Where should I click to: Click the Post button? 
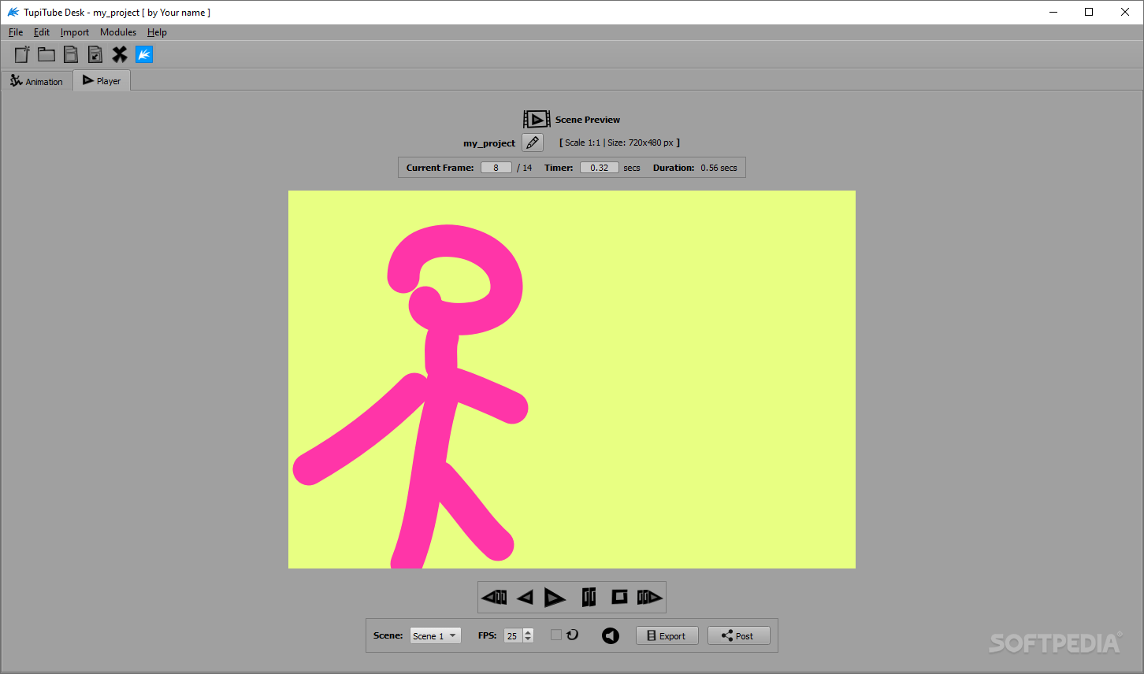[x=738, y=635]
